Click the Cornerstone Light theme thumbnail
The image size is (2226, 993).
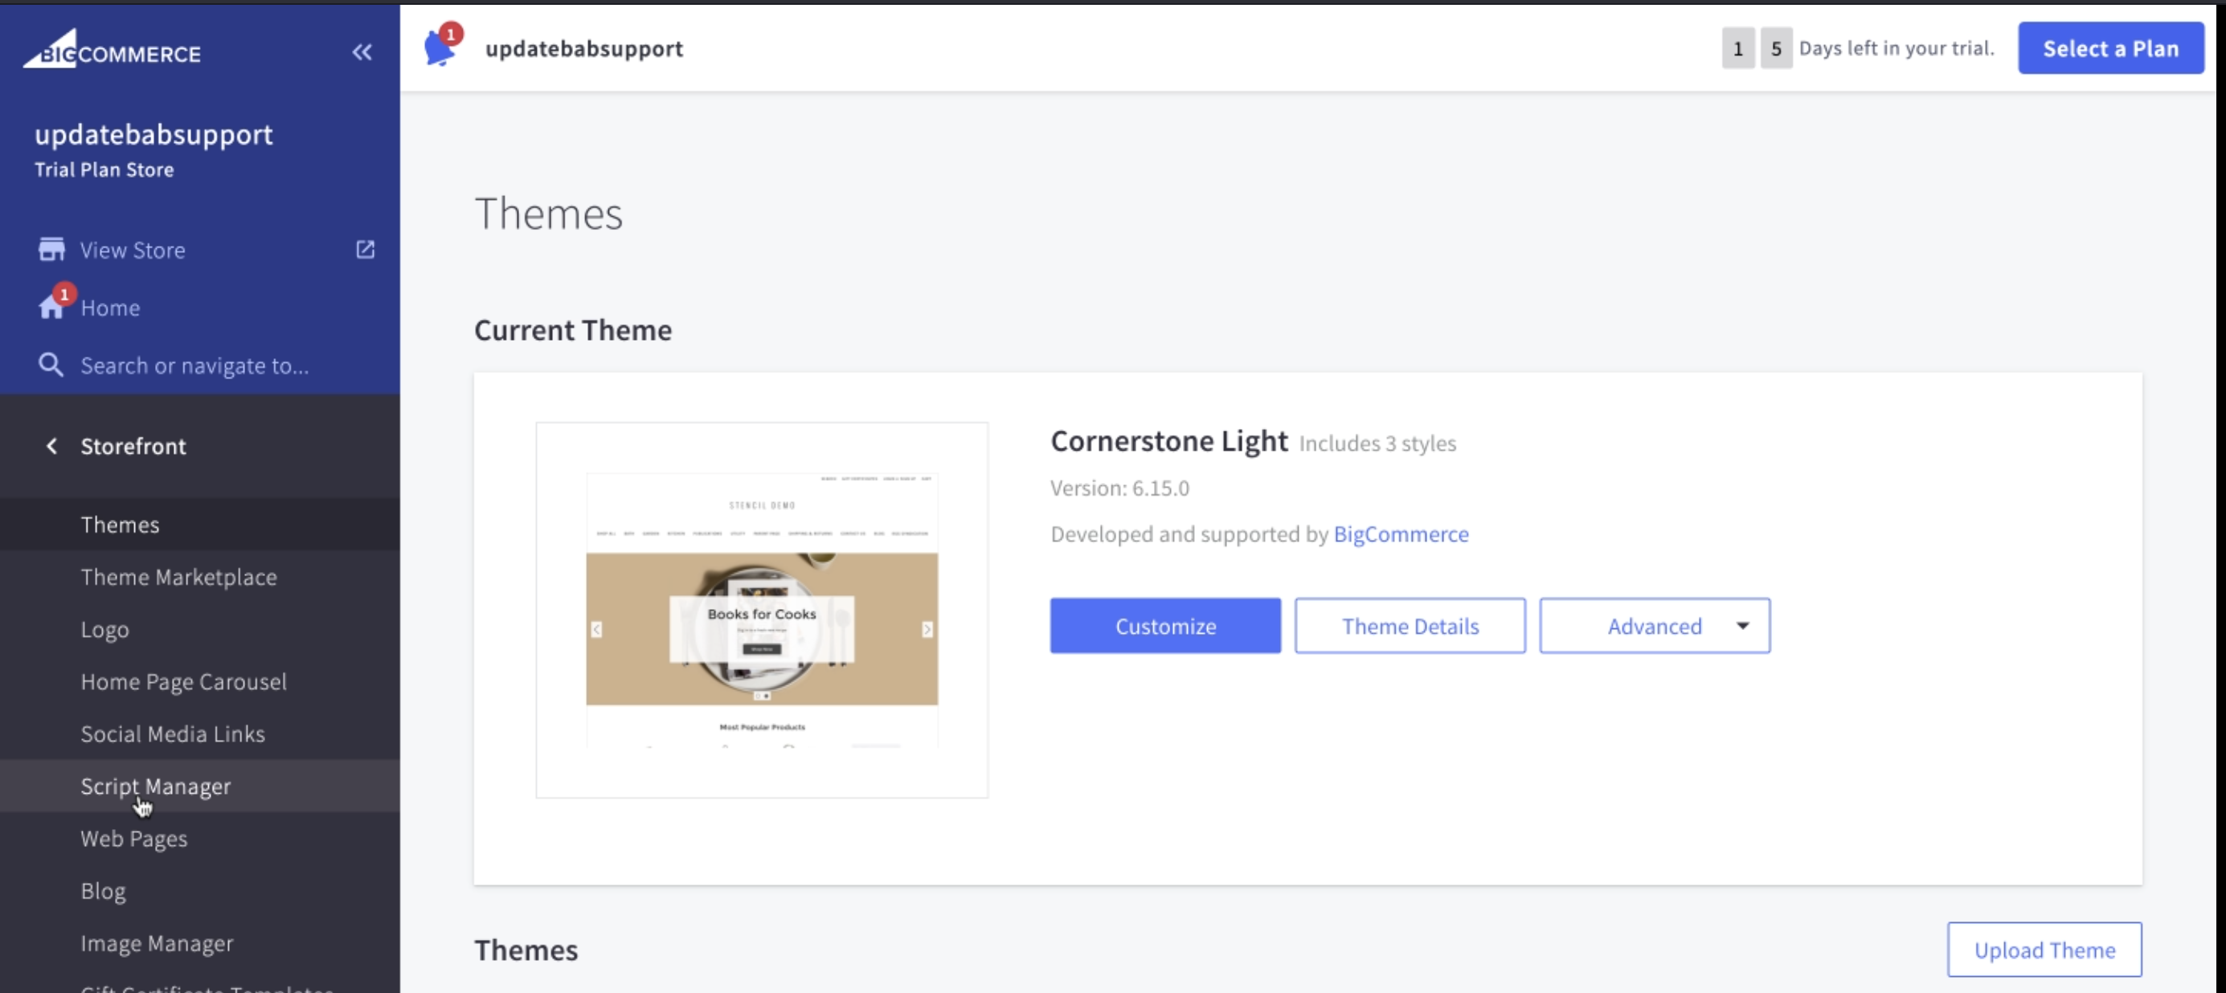tap(761, 610)
